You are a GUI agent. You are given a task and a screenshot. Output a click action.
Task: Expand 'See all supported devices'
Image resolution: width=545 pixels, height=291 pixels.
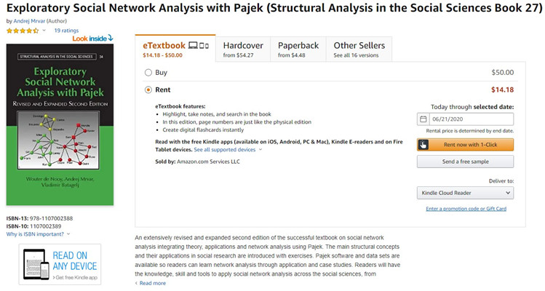click(x=225, y=149)
